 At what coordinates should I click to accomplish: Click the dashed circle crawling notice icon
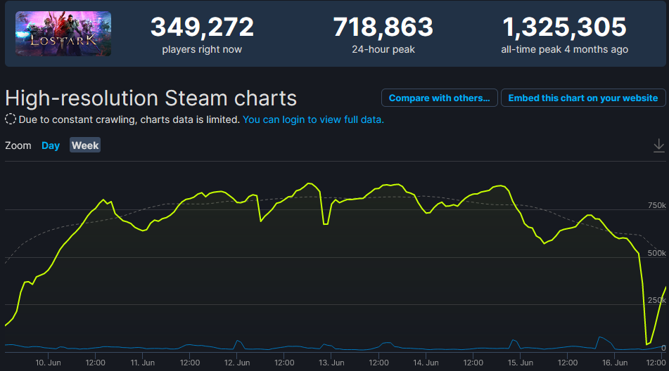click(x=11, y=119)
